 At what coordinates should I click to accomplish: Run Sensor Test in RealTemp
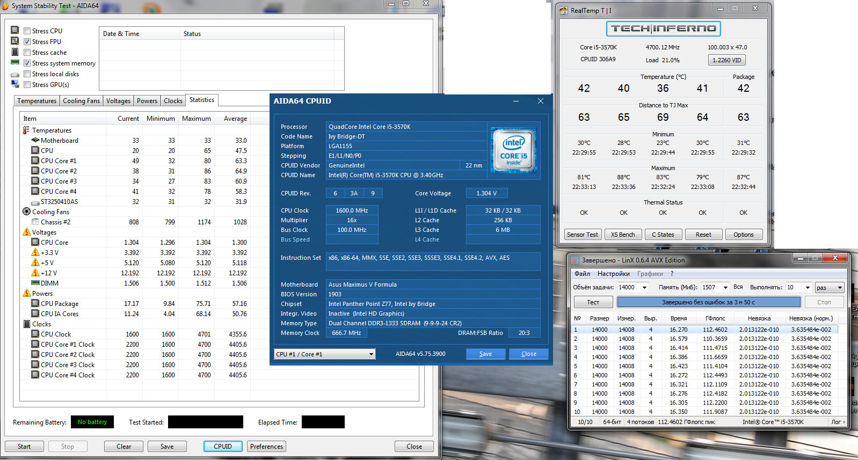(x=583, y=235)
